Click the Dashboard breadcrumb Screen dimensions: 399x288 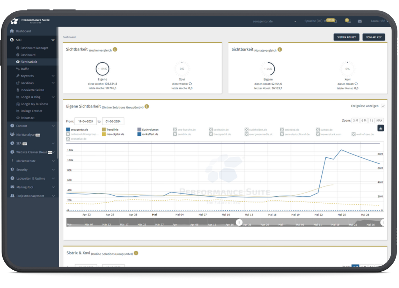[69, 37]
